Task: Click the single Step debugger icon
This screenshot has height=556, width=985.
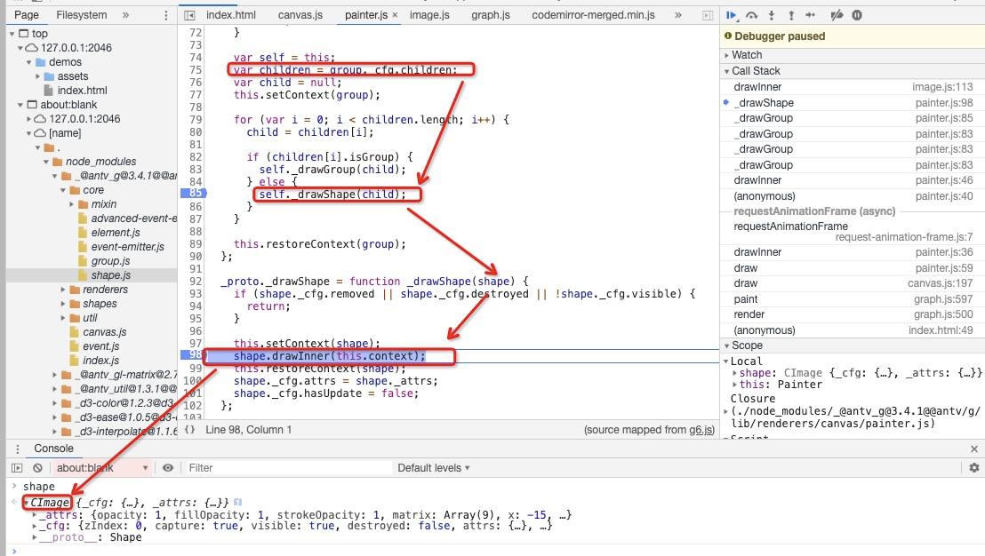Action: click(811, 15)
